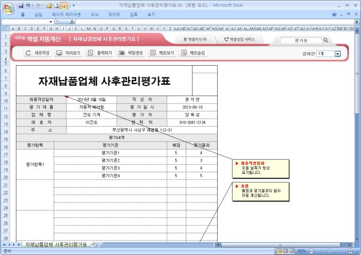Open the Excel help icon
This screenshot has height=255, width=361.
[x=334, y=14]
